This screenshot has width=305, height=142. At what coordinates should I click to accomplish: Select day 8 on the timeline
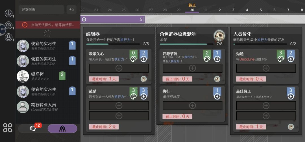tap(302, 10)
